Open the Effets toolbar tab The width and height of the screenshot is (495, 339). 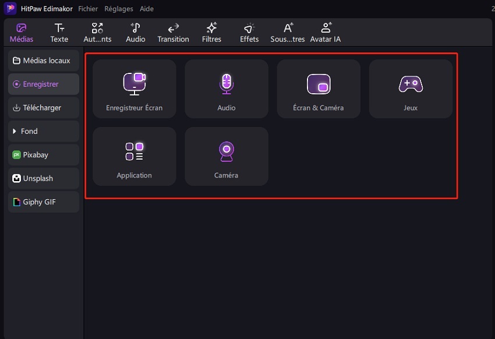click(249, 33)
